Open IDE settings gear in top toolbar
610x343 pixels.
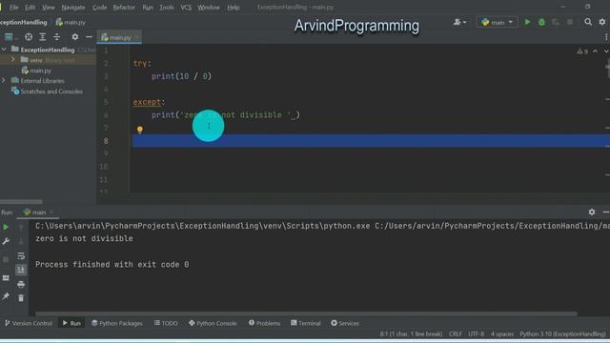pos(601,22)
